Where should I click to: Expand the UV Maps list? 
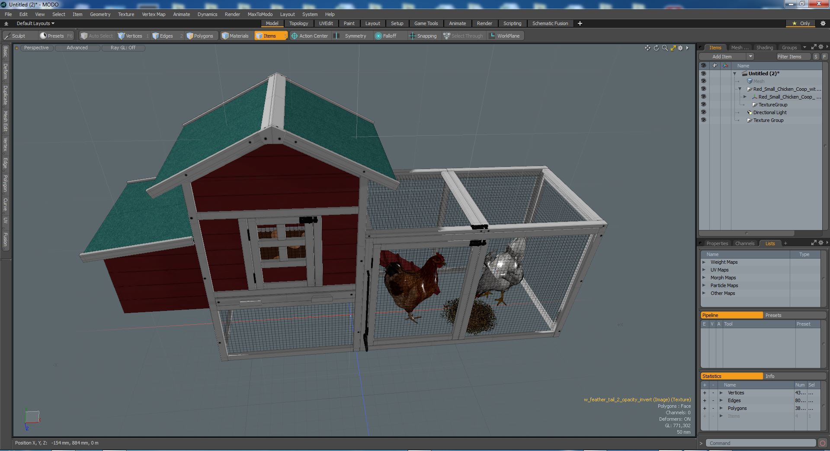coord(704,270)
